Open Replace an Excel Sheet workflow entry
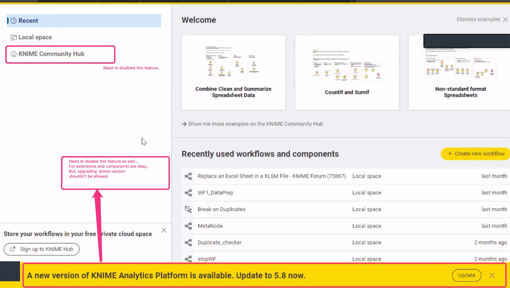Image resolution: width=510 pixels, height=288 pixels. click(271, 176)
